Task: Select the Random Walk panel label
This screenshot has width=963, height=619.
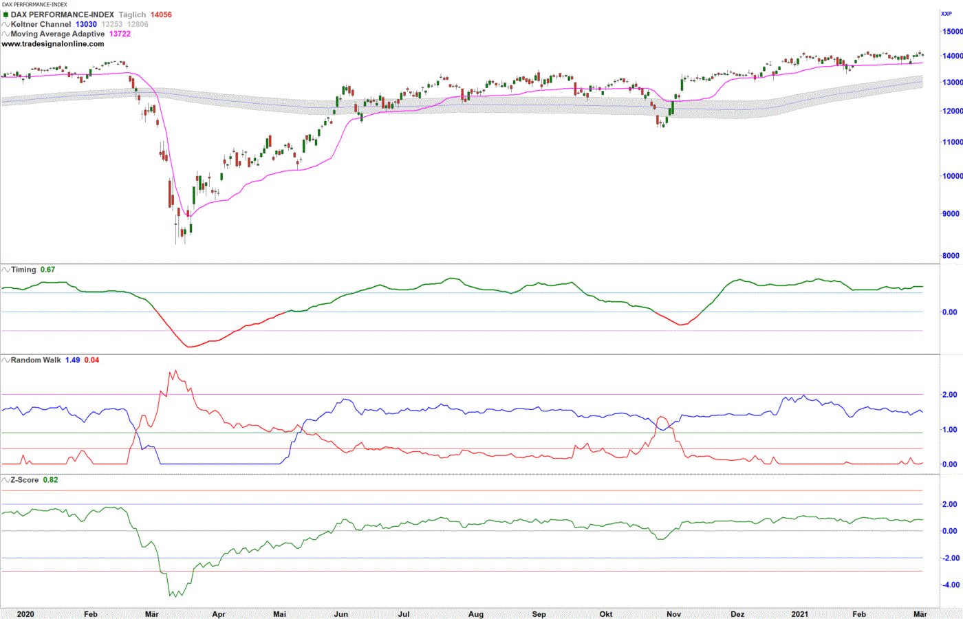Action: 36,360
